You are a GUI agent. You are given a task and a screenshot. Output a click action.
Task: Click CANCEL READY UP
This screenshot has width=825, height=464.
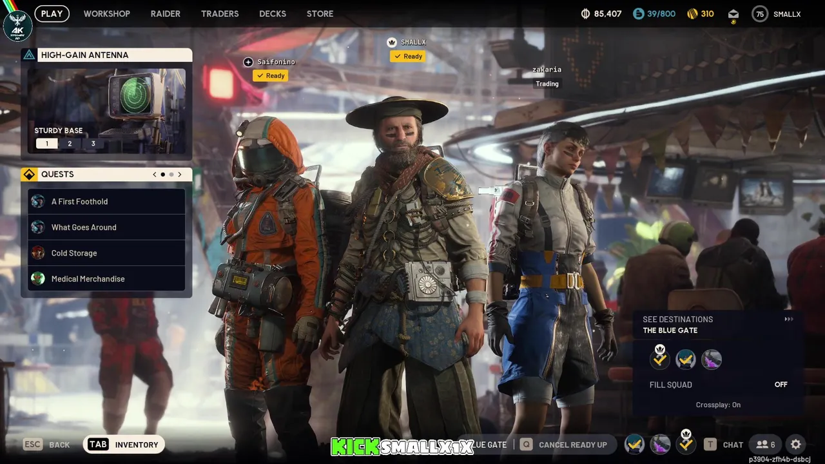tap(572, 445)
